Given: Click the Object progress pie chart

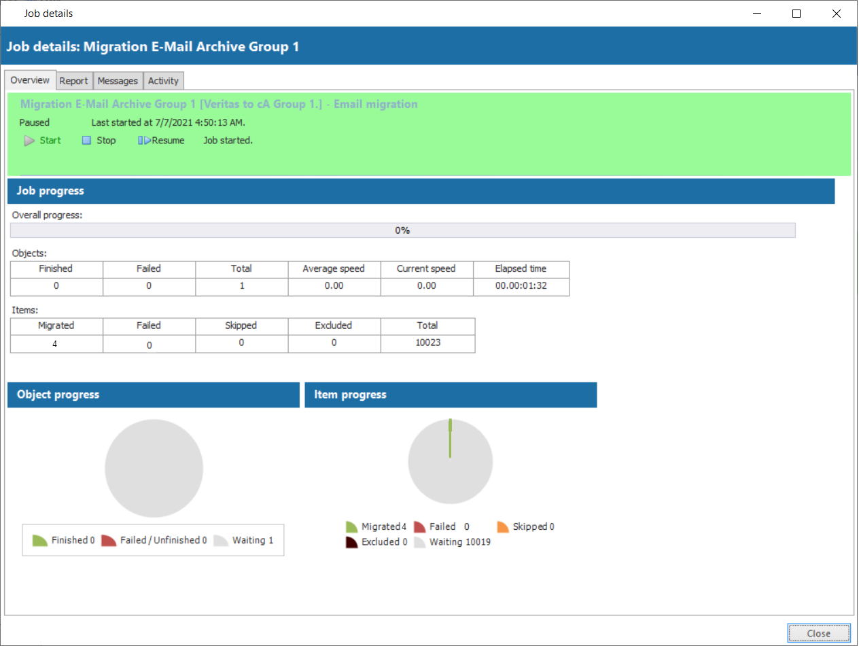Looking at the screenshot, I should [154, 469].
